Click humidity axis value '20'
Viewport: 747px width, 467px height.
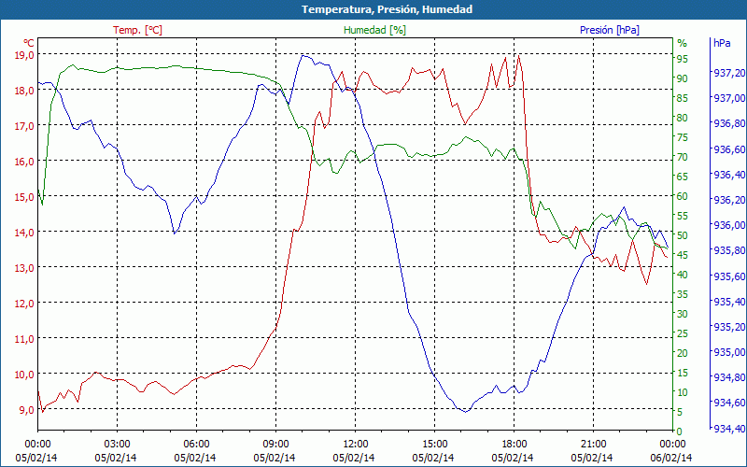point(683,353)
